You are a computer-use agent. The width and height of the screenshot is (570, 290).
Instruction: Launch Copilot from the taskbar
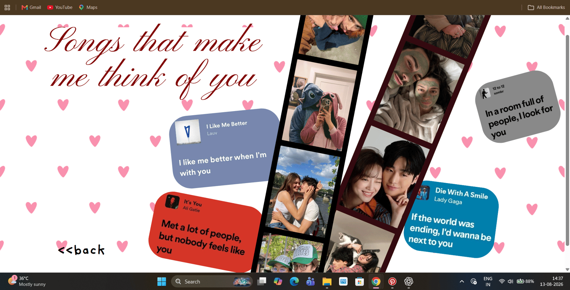(278, 281)
